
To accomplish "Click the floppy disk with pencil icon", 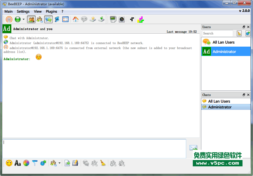I will 75,163.
